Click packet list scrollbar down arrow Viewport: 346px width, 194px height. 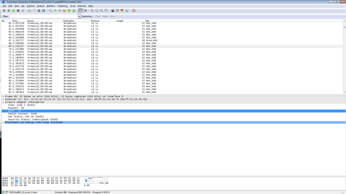click(x=345, y=92)
